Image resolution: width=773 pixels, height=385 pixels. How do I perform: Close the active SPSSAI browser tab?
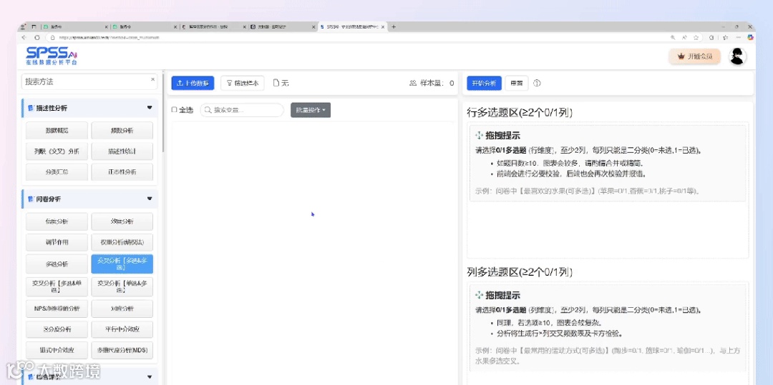pos(382,26)
